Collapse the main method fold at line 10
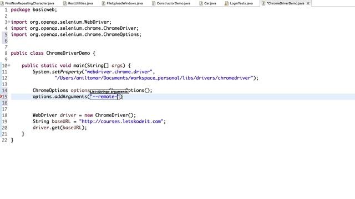This screenshot has width=355, height=199. point(9,65)
